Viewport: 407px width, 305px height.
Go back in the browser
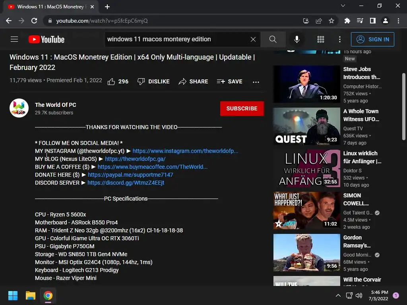[9, 21]
